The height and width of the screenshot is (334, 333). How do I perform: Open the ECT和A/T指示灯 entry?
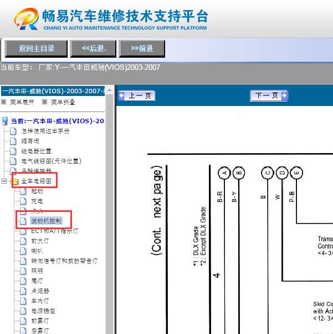coord(55,231)
